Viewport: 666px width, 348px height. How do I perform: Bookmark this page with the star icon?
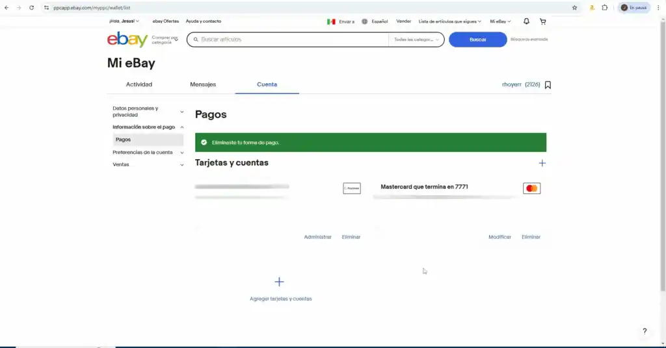[574, 8]
